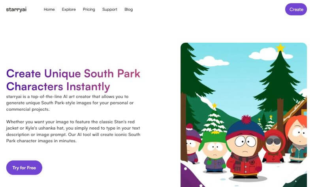Click the purple Create button

(296, 9)
